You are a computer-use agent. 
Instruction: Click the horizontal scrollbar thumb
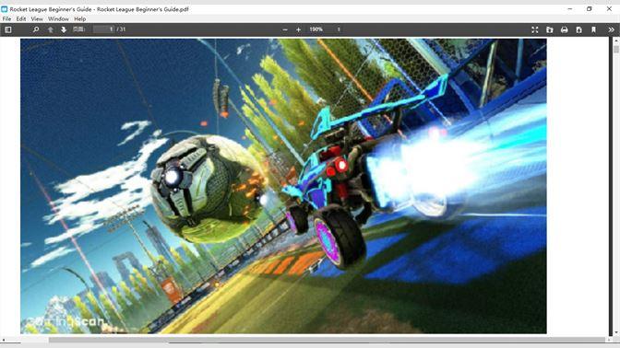click(327, 340)
